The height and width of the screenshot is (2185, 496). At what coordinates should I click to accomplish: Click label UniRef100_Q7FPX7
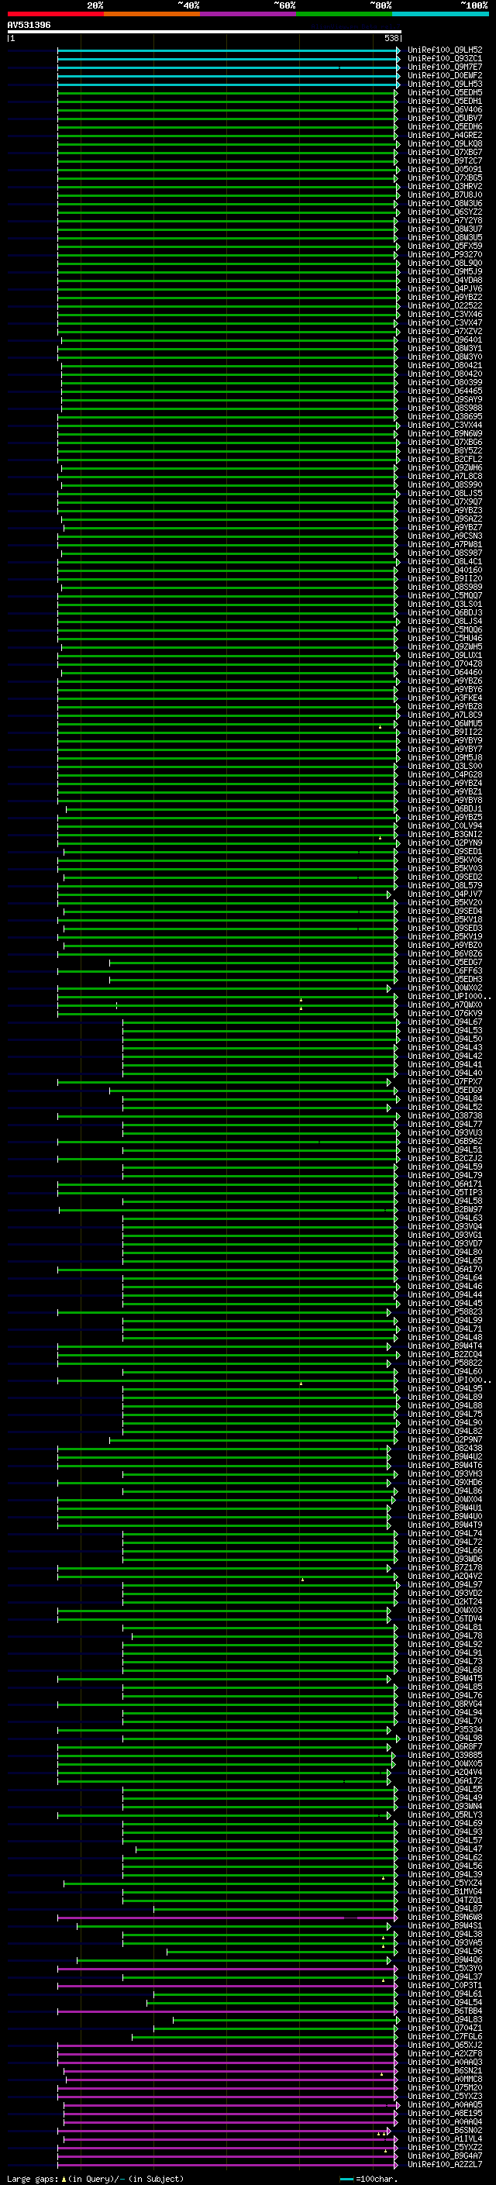point(444,1081)
